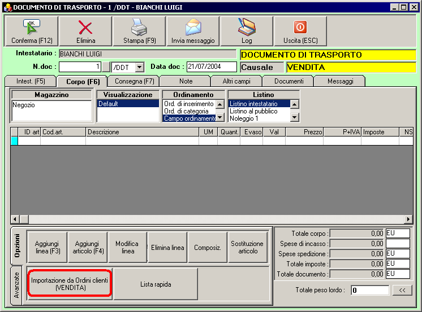Open the Note tab

click(x=186, y=81)
